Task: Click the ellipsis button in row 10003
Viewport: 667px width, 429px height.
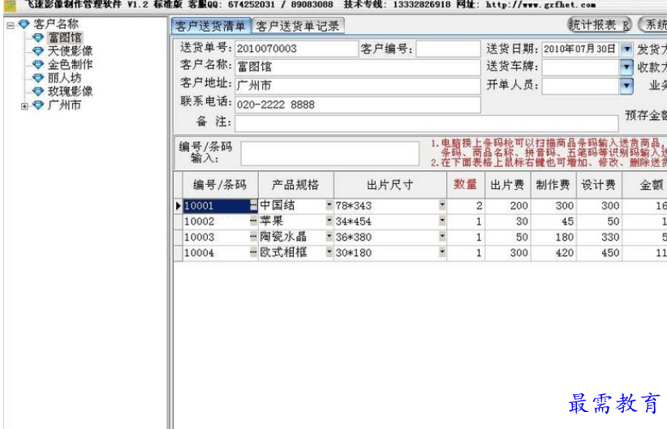Action: pyautogui.click(x=253, y=238)
